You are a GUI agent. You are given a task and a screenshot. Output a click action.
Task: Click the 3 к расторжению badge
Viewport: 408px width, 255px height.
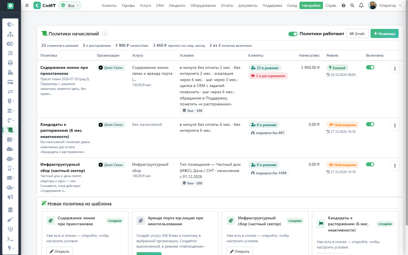pyautogui.click(x=268, y=76)
